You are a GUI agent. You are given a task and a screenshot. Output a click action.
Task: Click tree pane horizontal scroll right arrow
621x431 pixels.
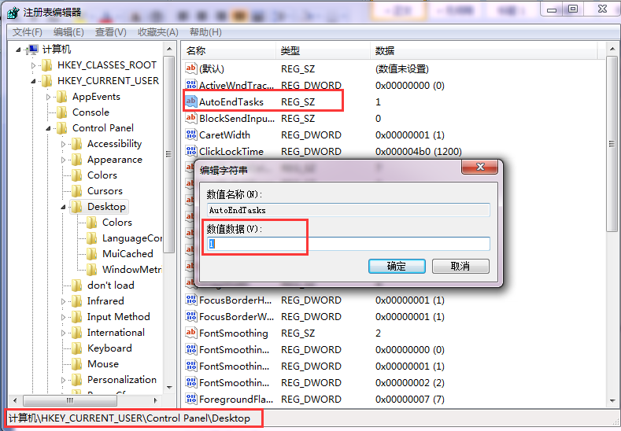(156, 400)
